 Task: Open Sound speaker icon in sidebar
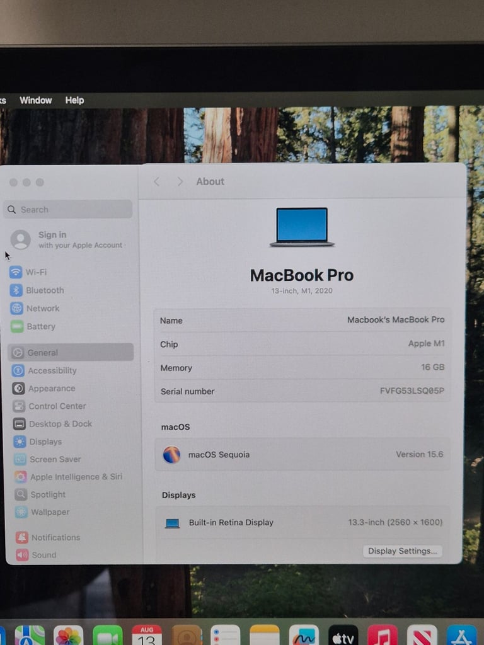(22, 554)
